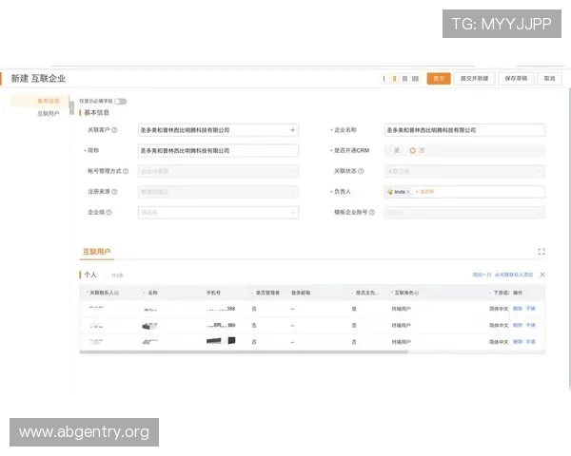
Task: Click the 互联用户 section tab
Action: point(96,252)
